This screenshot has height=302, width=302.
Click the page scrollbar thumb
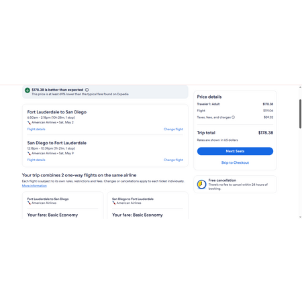[300, 114]
